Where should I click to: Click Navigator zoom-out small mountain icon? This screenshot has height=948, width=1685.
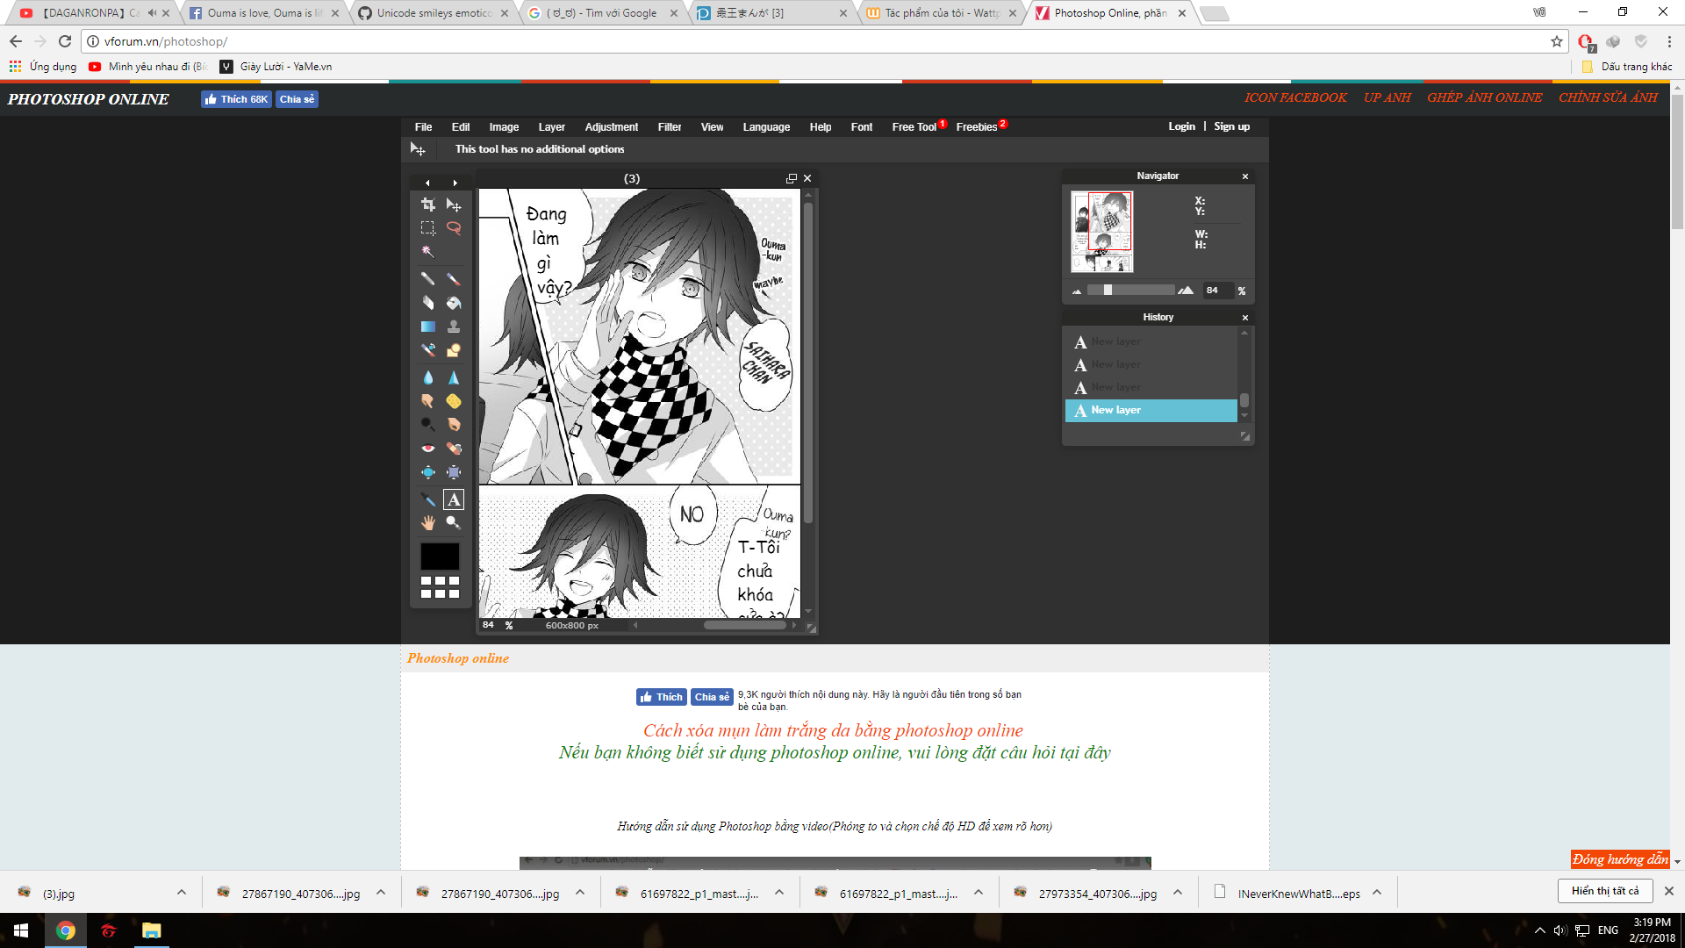1077,291
